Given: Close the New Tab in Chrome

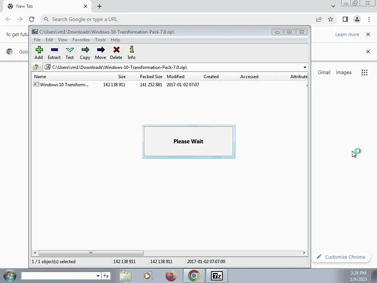Looking at the screenshot, I should click(85, 6).
